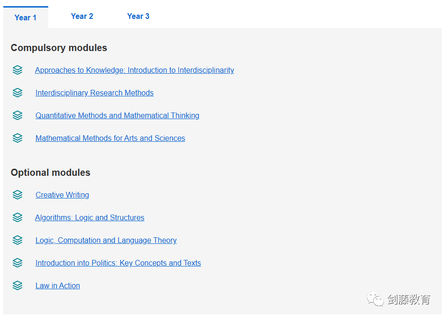The height and width of the screenshot is (319, 445).
Task: Open the Interdisciplinary Research Methods link
Action: click(x=95, y=93)
